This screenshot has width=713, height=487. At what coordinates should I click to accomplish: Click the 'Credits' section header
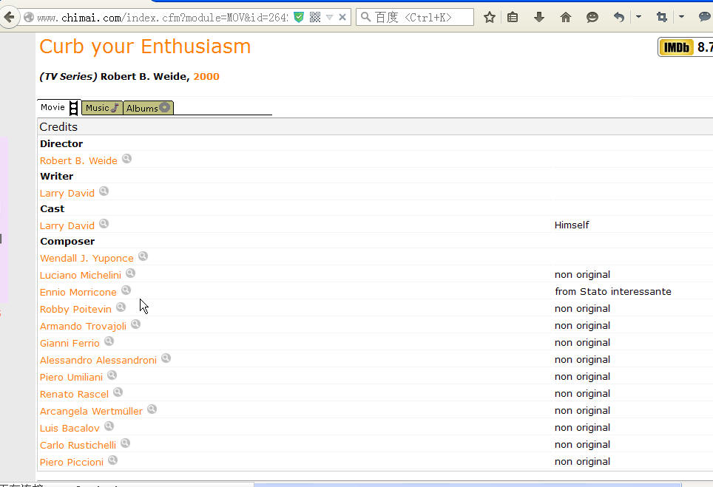coord(58,127)
